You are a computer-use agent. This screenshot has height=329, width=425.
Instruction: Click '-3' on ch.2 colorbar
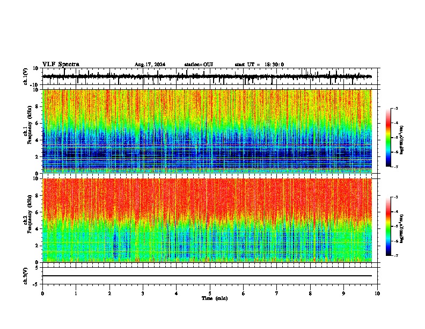[395, 197]
